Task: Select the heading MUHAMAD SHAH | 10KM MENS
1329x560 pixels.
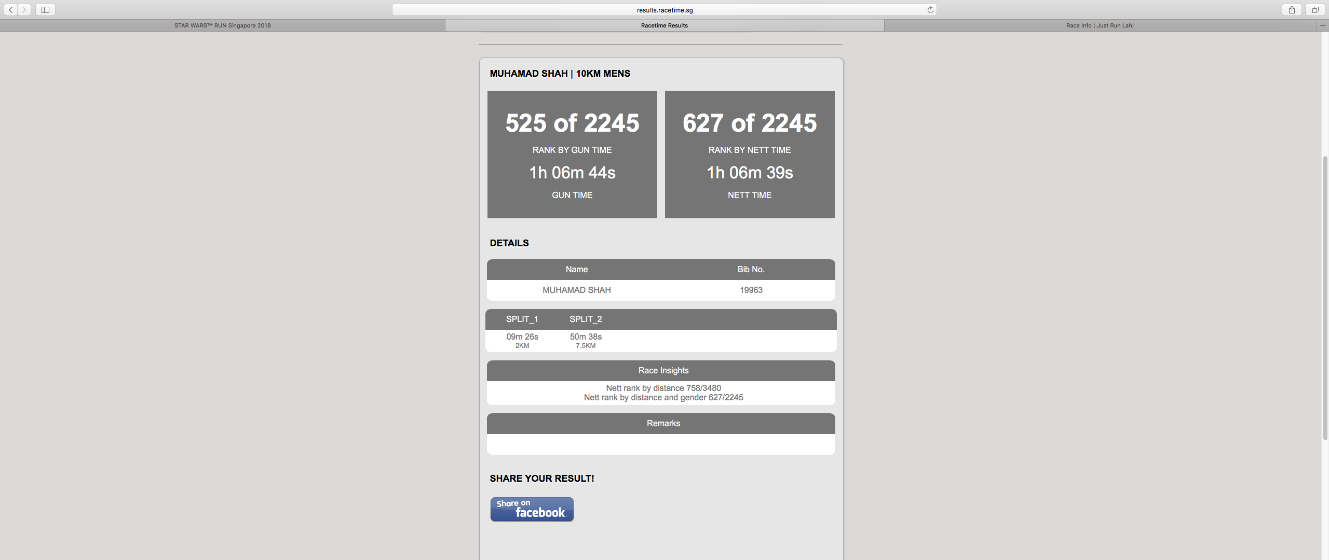Action: [560, 74]
